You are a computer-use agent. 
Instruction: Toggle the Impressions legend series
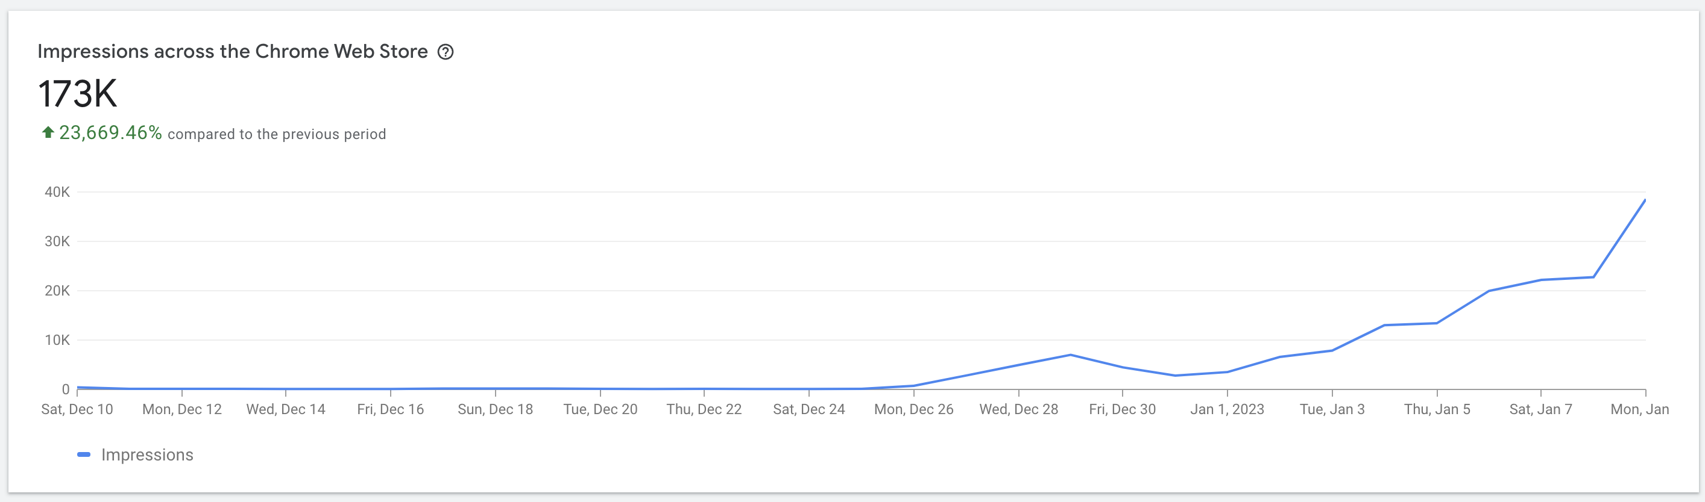pyautogui.click(x=147, y=454)
